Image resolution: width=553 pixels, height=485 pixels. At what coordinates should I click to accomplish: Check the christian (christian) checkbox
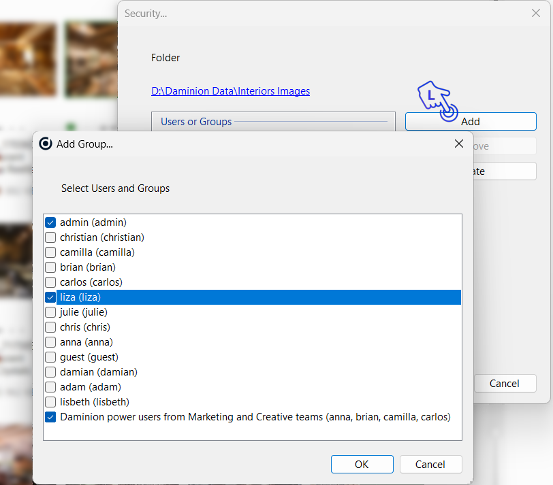tap(50, 237)
